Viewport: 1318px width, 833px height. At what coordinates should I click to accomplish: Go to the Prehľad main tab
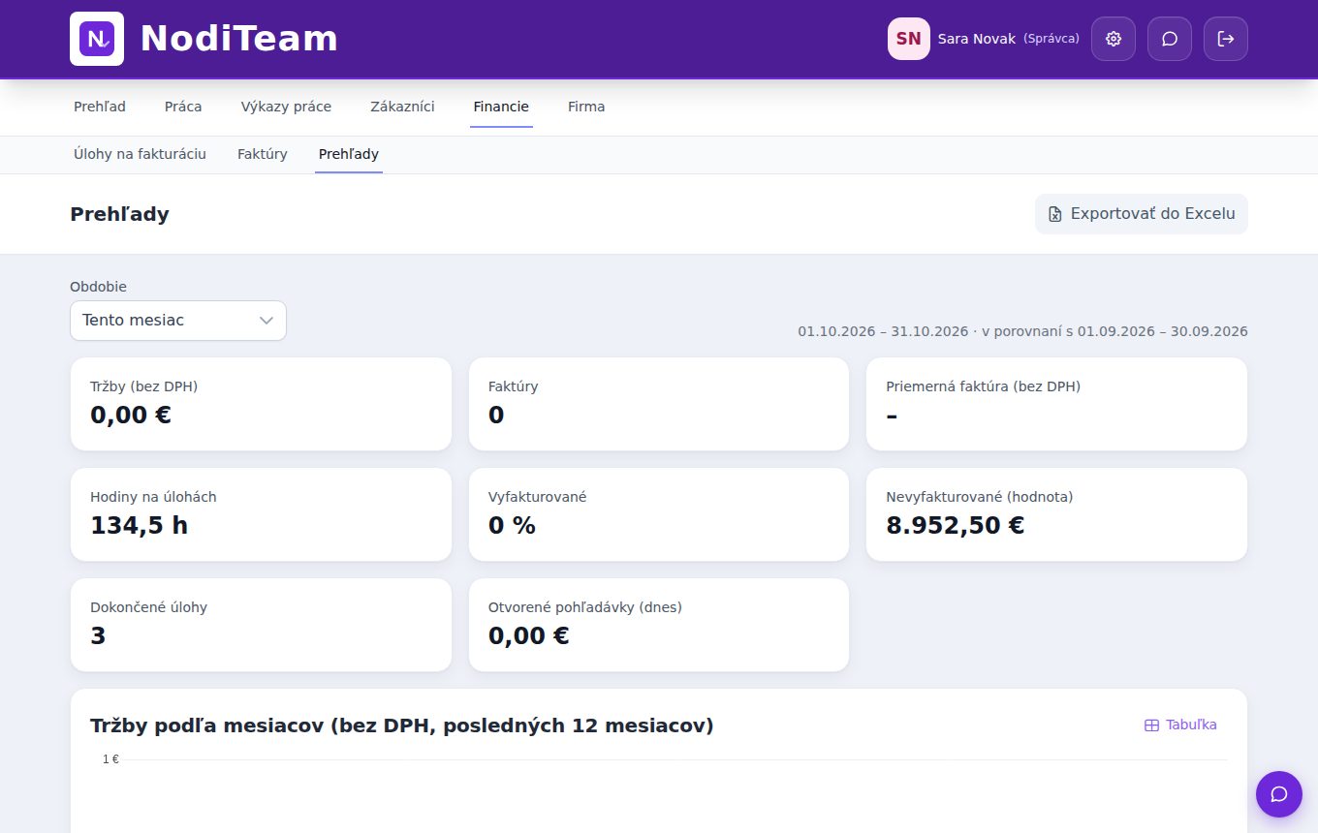pyautogui.click(x=100, y=107)
